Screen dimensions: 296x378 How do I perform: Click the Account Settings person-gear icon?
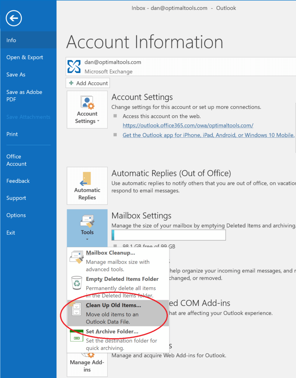(87, 103)
